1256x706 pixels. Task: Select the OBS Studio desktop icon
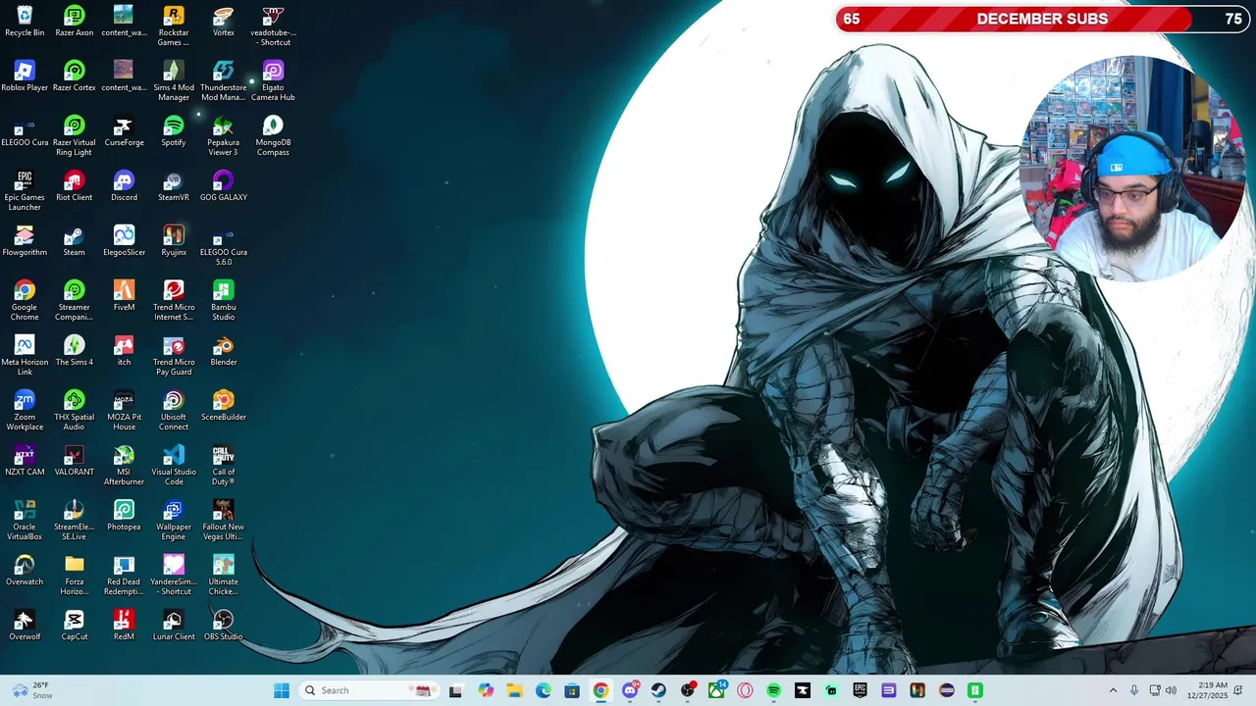click(224, 626)
